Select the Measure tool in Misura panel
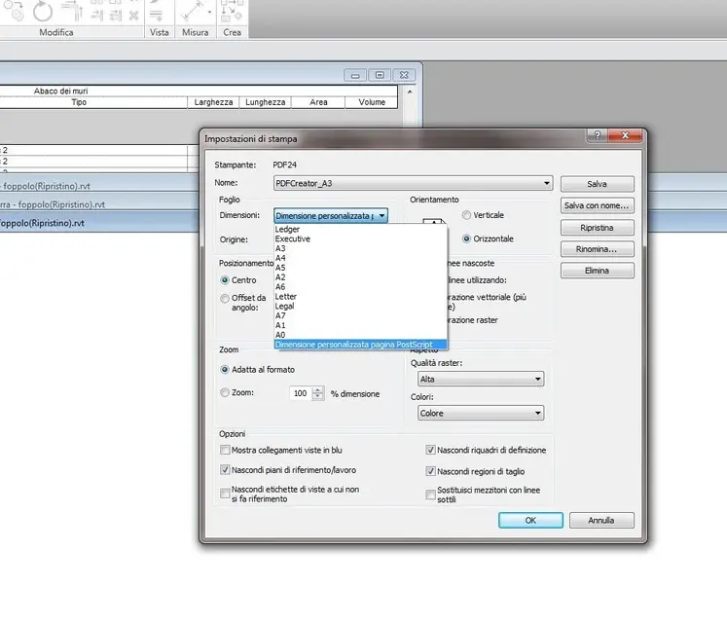 click(x=192, y=10)
